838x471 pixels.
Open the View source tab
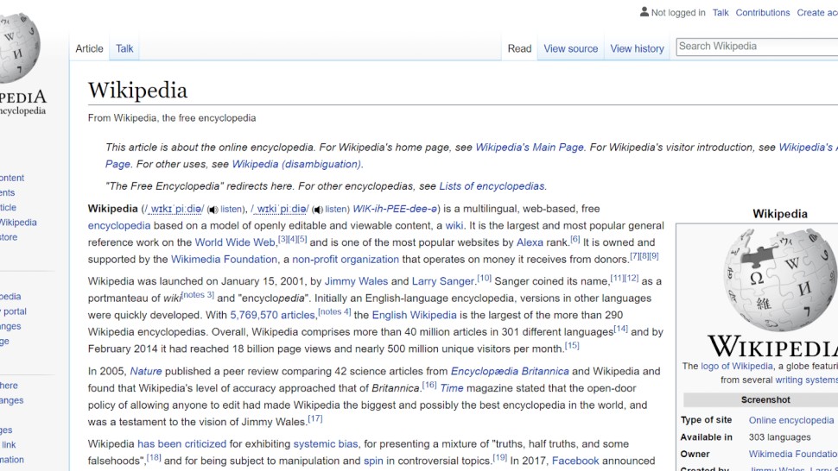coord(571,48)
